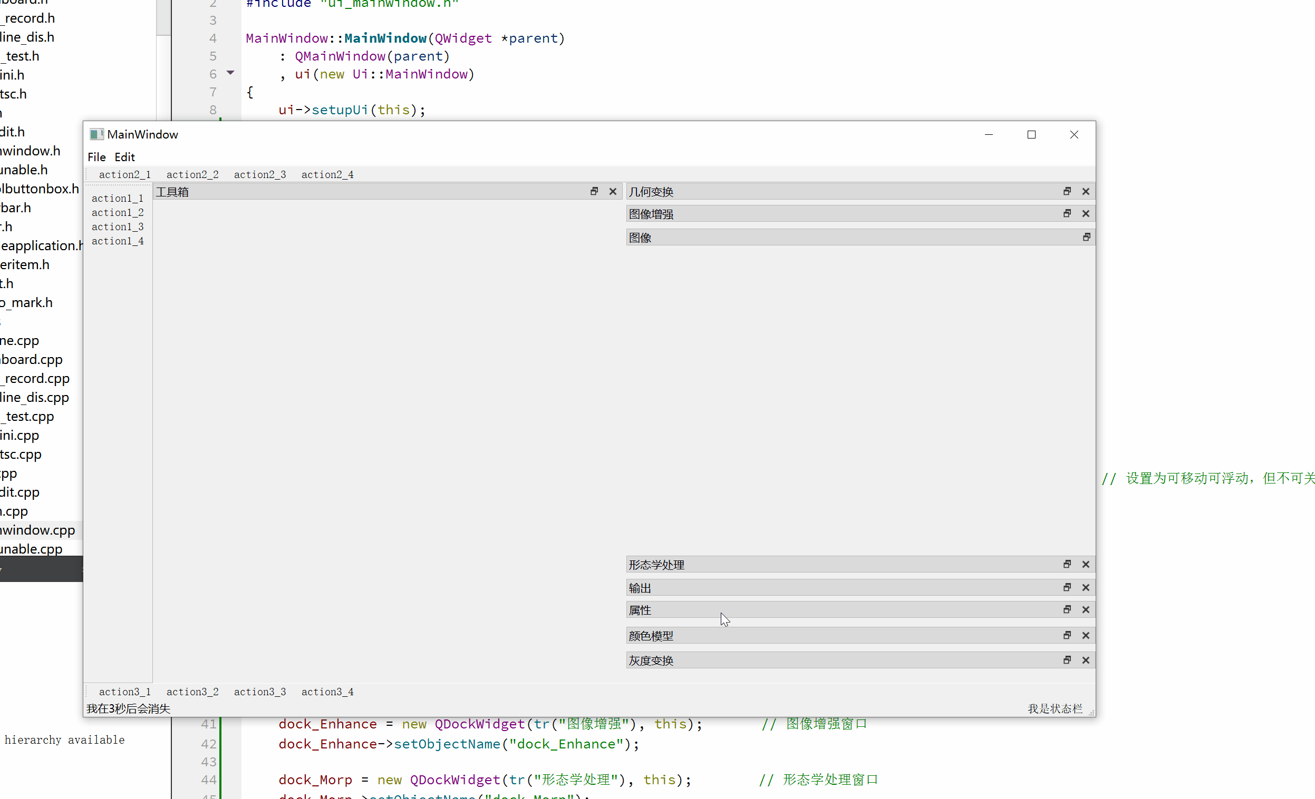Click action3_4 in the bottom toolbar
1315x799 pixels.
coord(327,692)
